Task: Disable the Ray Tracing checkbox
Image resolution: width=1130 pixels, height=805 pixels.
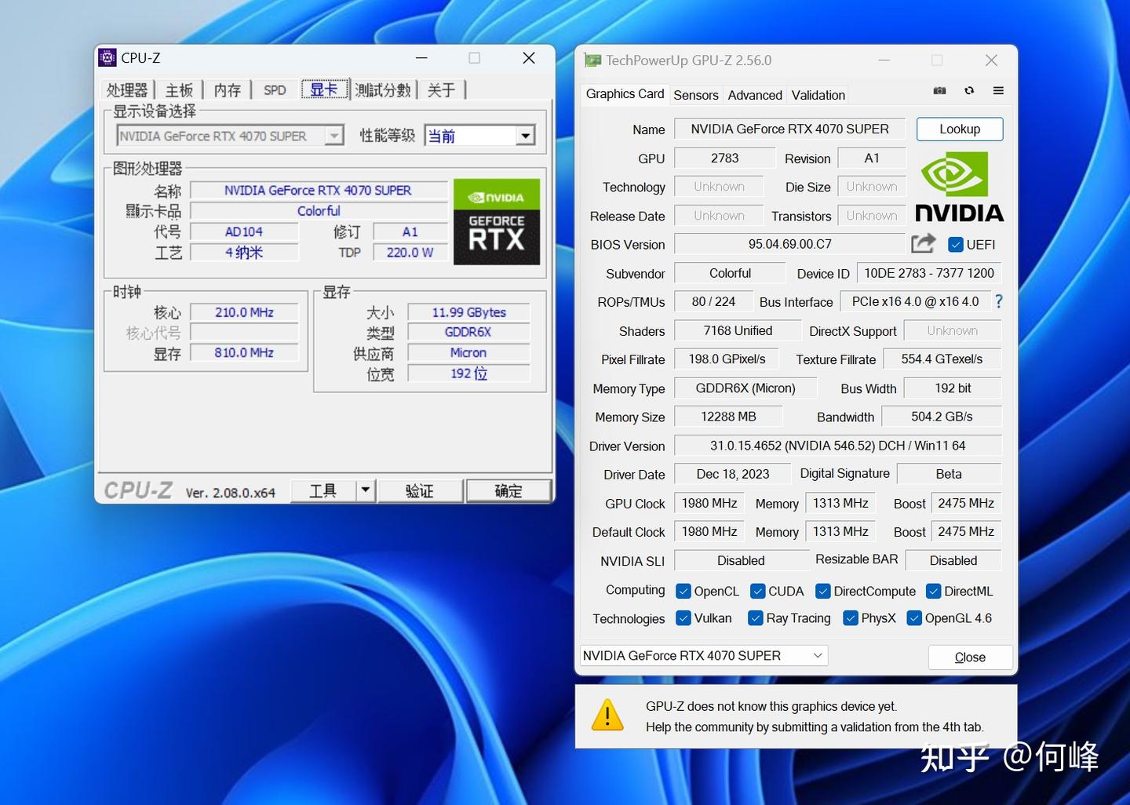Action: point(755,618)
